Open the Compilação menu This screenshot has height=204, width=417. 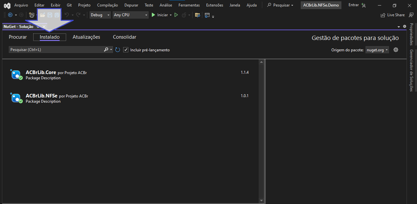[x=108, y=5]
